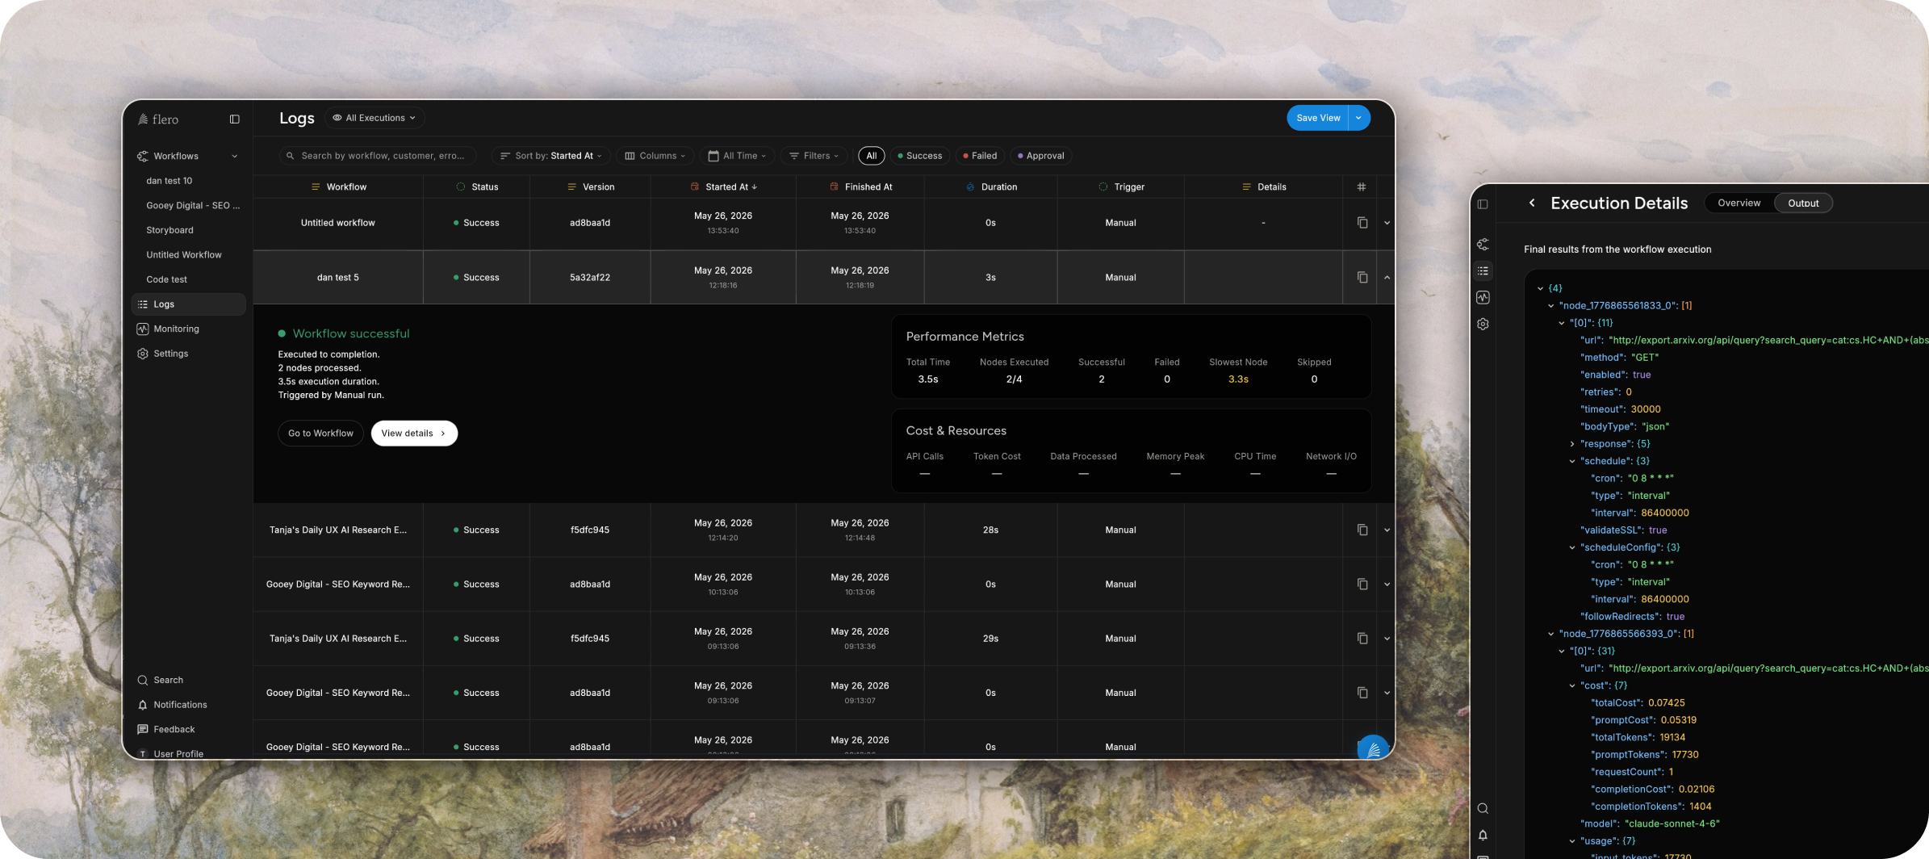Viewport: 1929px width, 859px height.
Task: Copy the 10:13:06 Gooey Digital row
Action: (x=1362, y=585)
